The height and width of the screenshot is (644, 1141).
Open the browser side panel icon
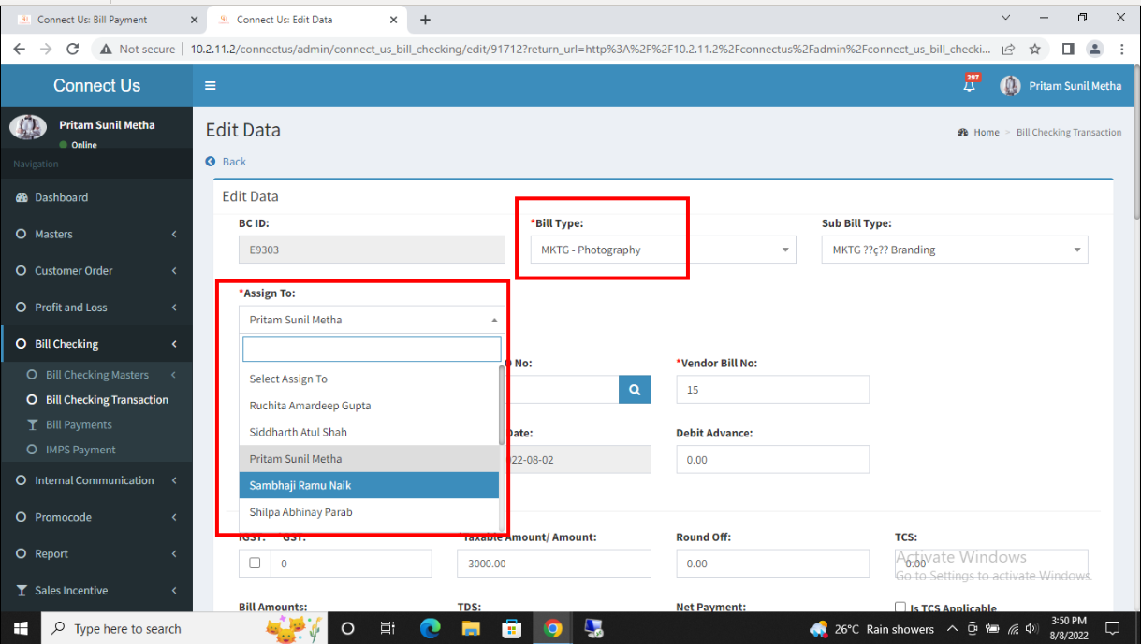pyautogui.click(x=1068, y=49)
